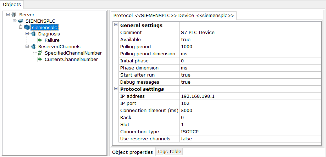This screenshot has height=157, width=326.
Task: Select the siemensplc device tree item
Action: click(x=45, y=27)
